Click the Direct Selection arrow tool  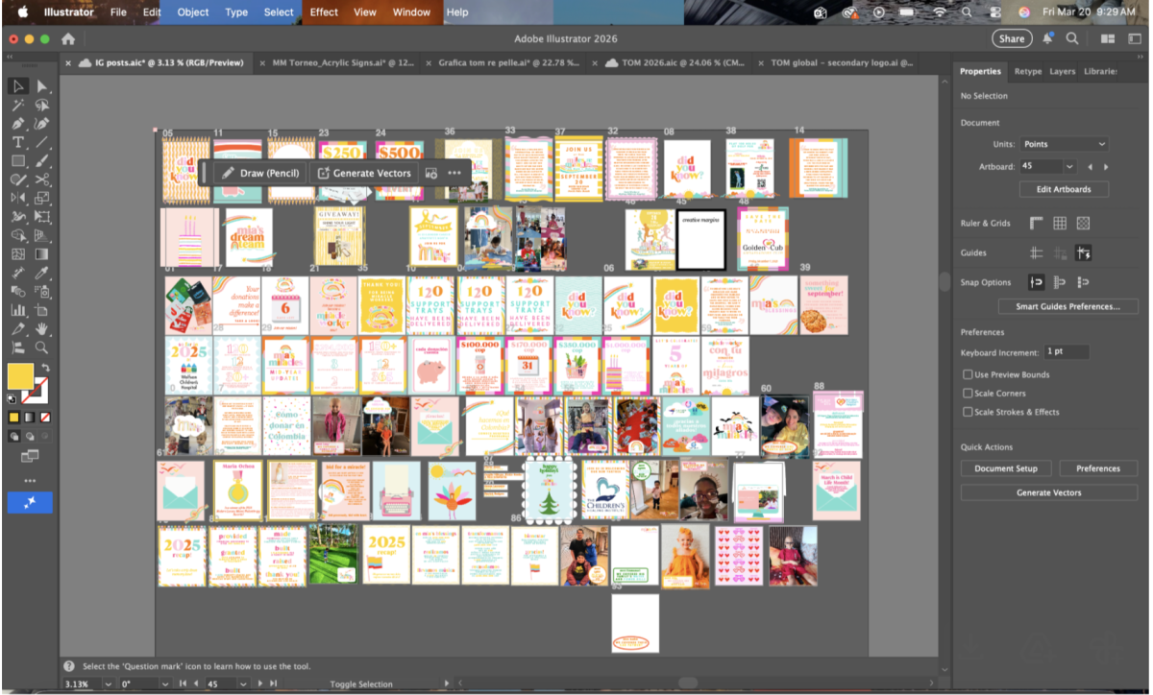(x=42, y=86)
